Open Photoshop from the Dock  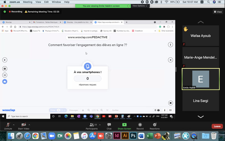(x=133, y=136)
